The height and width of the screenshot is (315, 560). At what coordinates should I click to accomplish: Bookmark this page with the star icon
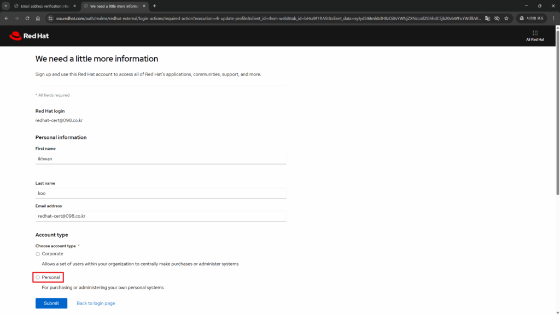tap(506, 18)
